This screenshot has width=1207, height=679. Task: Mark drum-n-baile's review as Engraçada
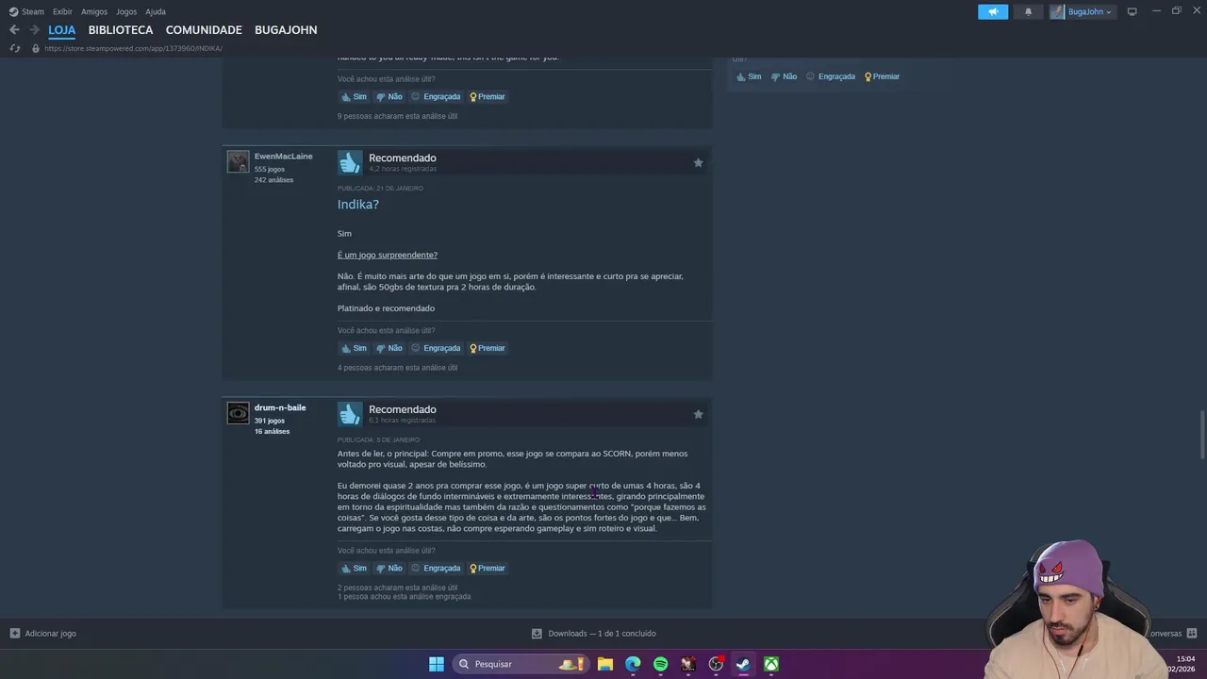pos(436,568)
